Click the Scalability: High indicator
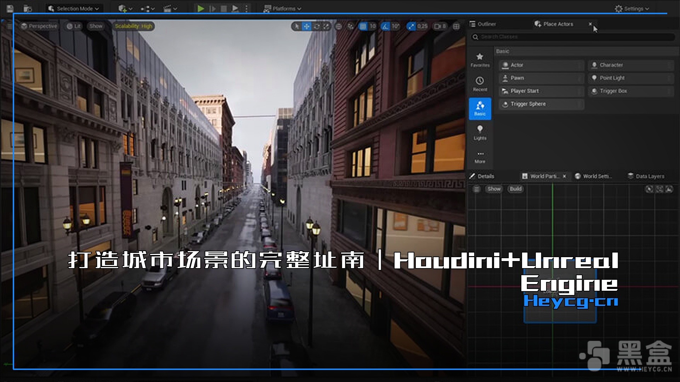 [134, 26]
